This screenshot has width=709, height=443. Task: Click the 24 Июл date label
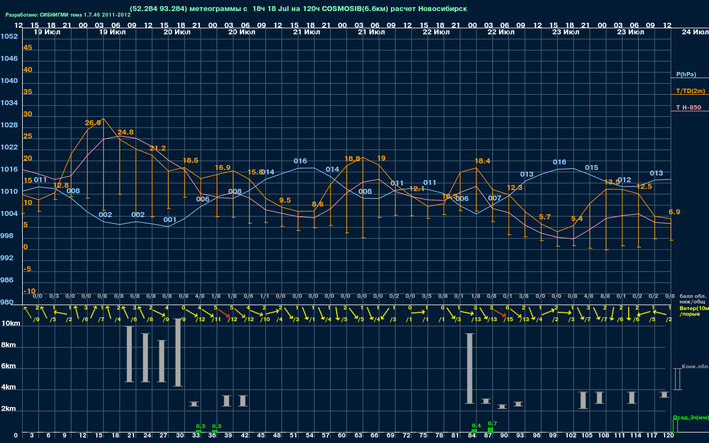(x=694, y=32)
